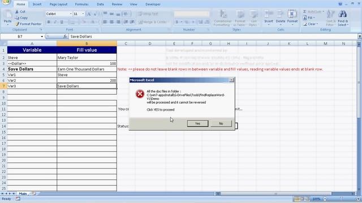Viewport: 362px width, 203px height.
Task: Open the View ribbon tab
Action: point(133,4)
